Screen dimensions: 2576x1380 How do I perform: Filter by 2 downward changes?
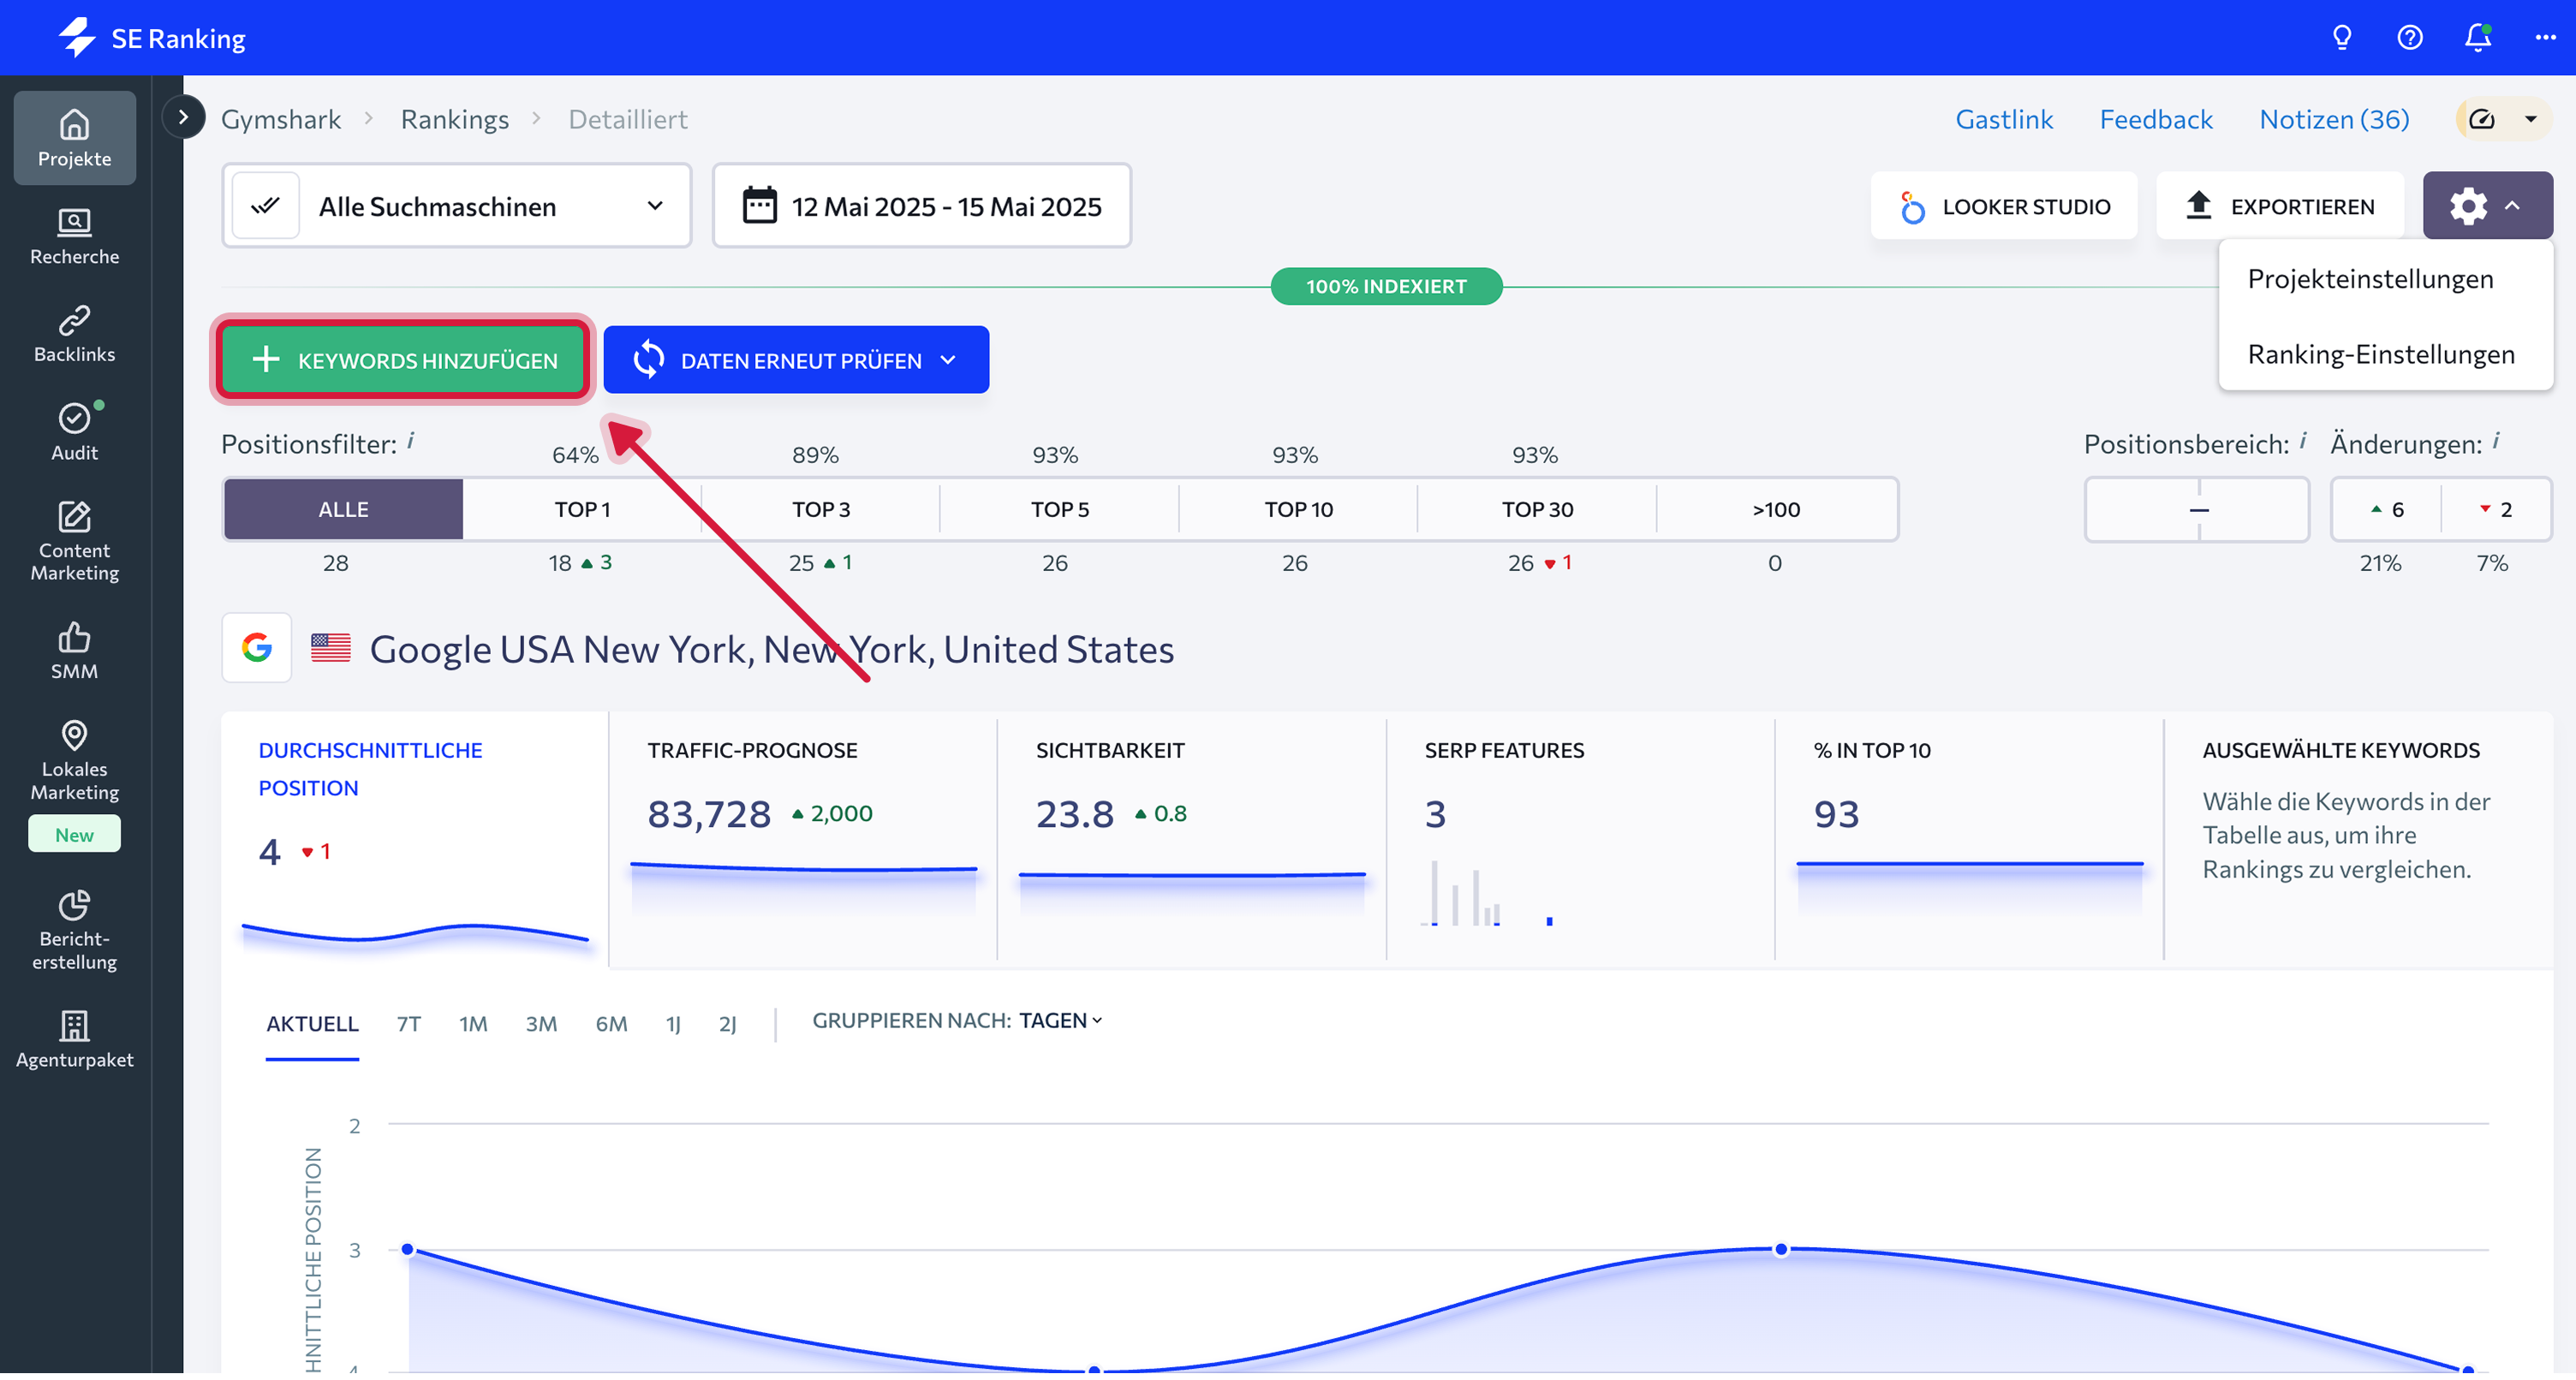click(2496, 510)
